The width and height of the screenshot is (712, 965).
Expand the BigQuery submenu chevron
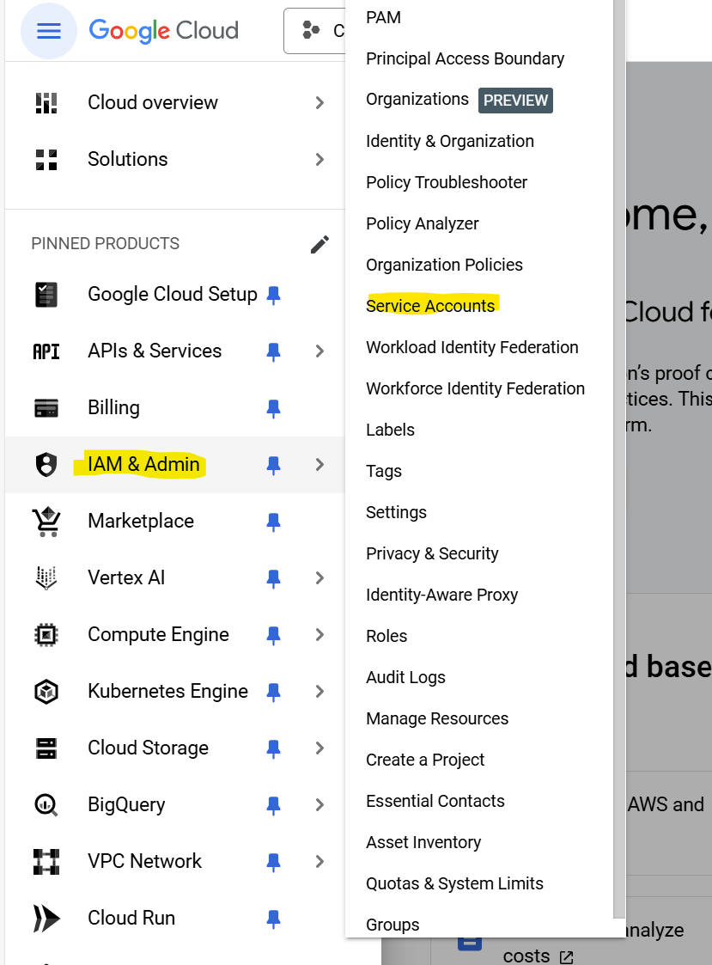(319, 805)
